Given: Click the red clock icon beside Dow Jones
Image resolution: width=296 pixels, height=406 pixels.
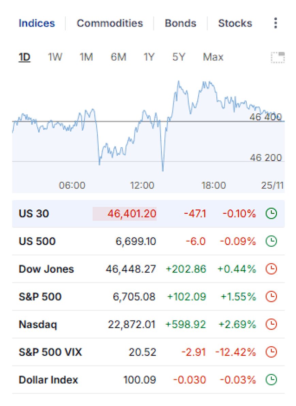Looking at the screenshot, I should (271, 269).
